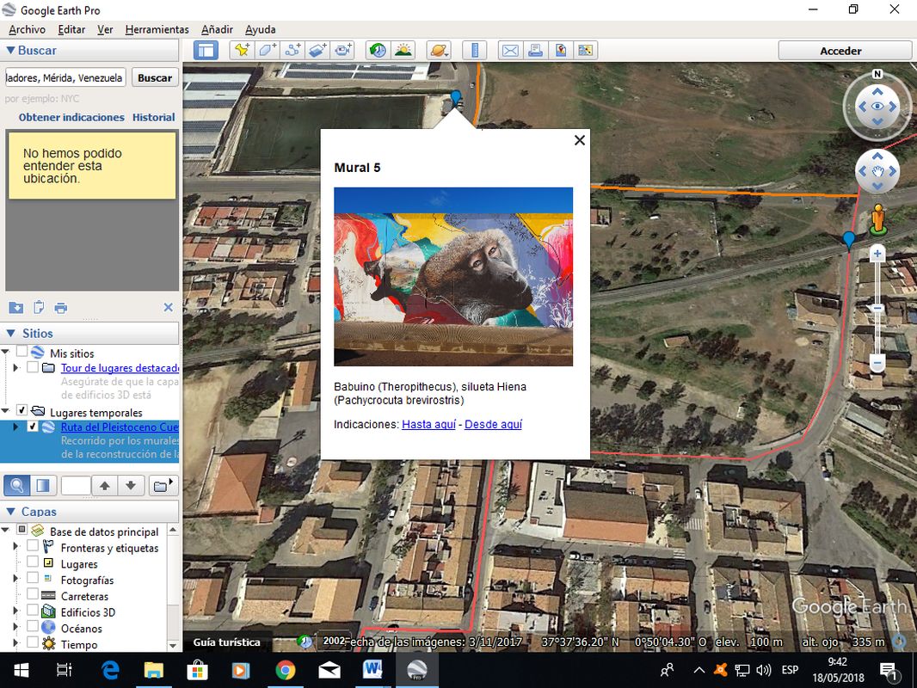
Task: Expand the Edificios 3D layer group
Action: pyautogui.click(x=16, y=611)
